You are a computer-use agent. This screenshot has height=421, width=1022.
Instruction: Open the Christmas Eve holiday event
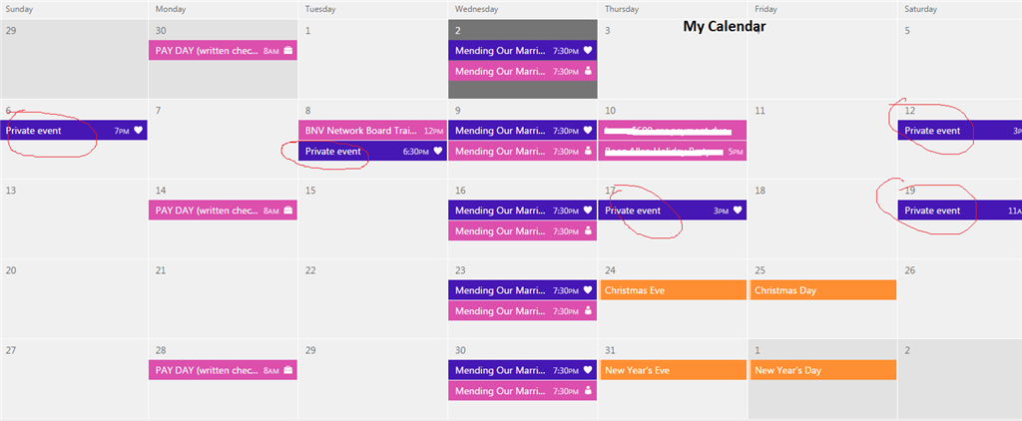[672, 290]
